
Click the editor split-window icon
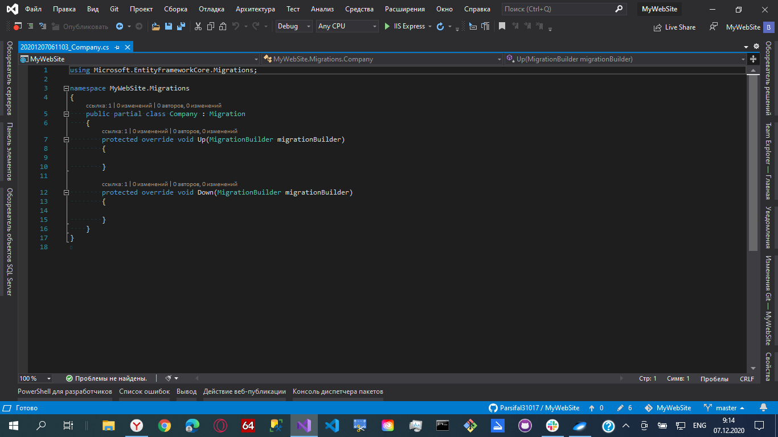[753, 59]
